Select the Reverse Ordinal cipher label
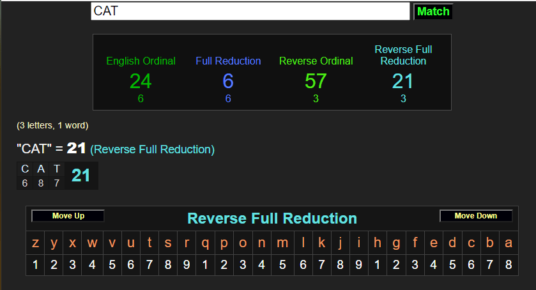This screenshot has height=290, width=536. coord(316,61)
